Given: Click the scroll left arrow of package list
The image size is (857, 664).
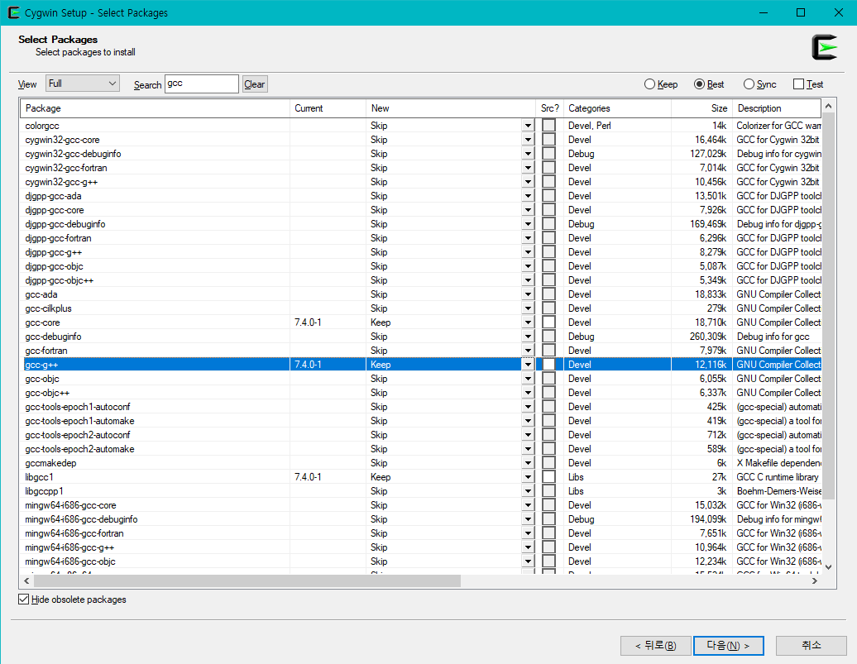Looking at the screenshot, I should (x=26, y=580).
